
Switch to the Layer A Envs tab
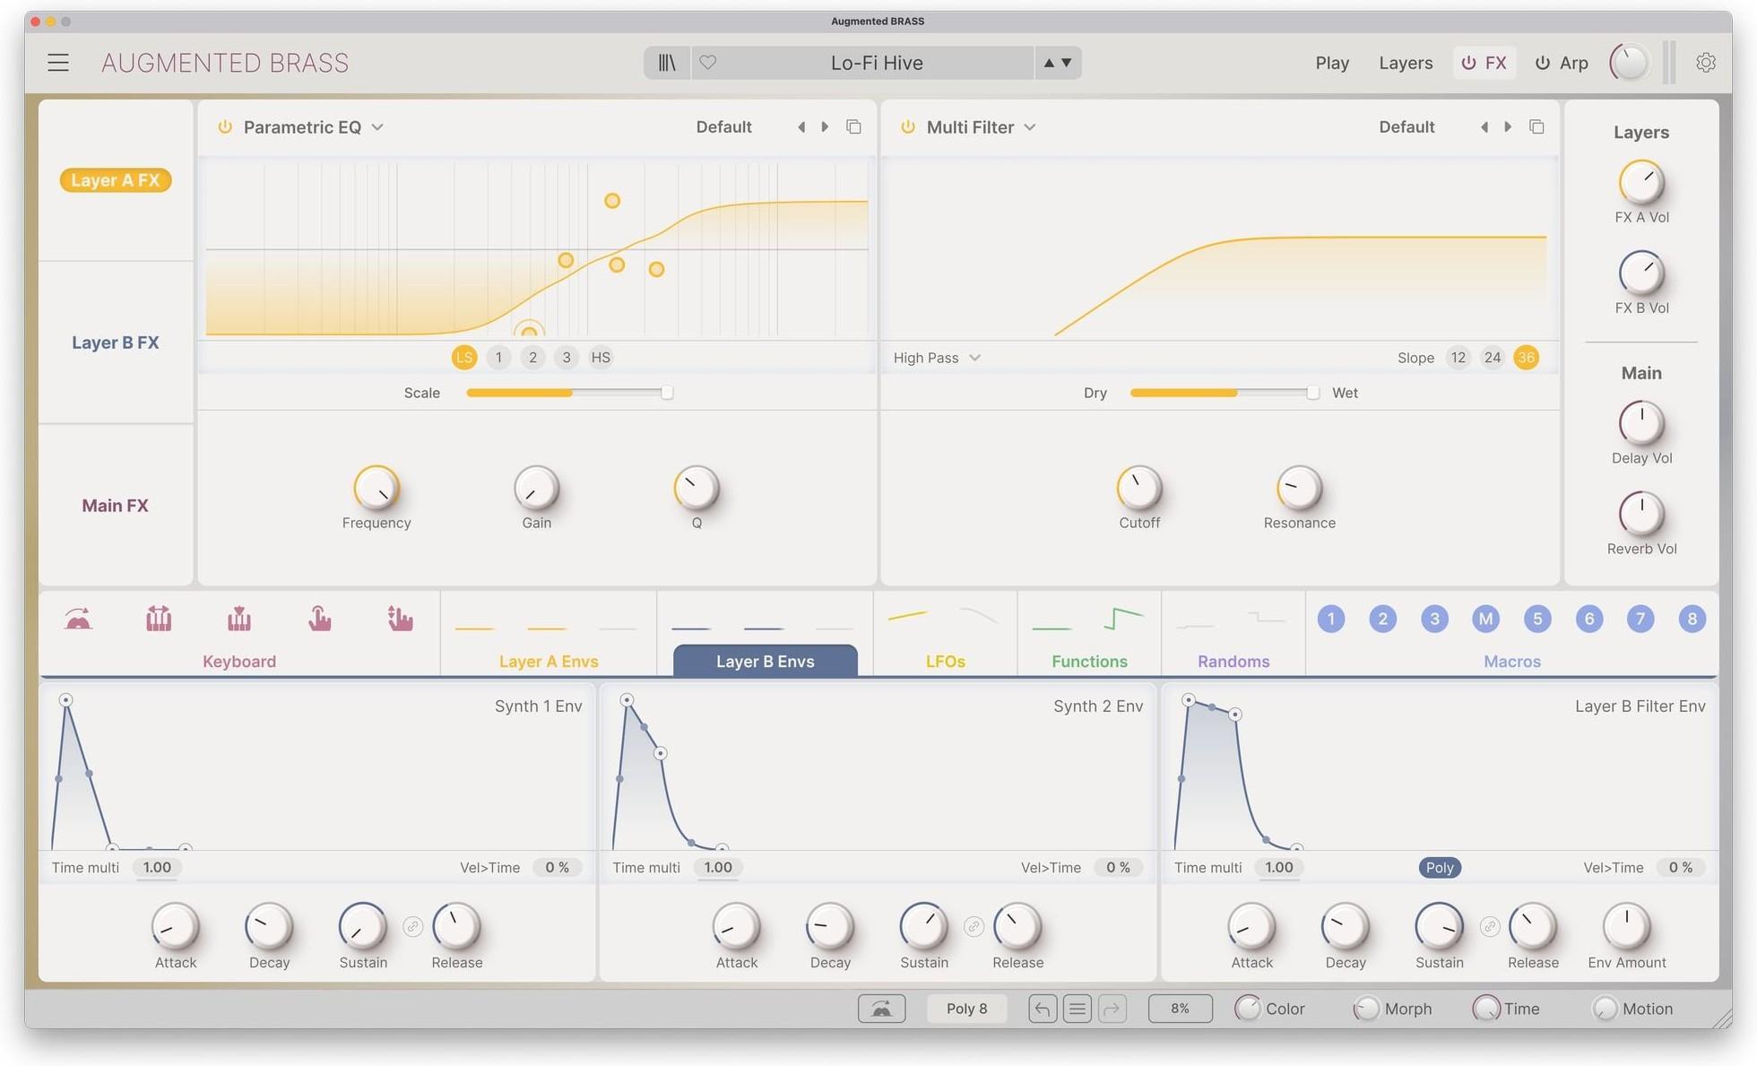click(x=548, y=661)
